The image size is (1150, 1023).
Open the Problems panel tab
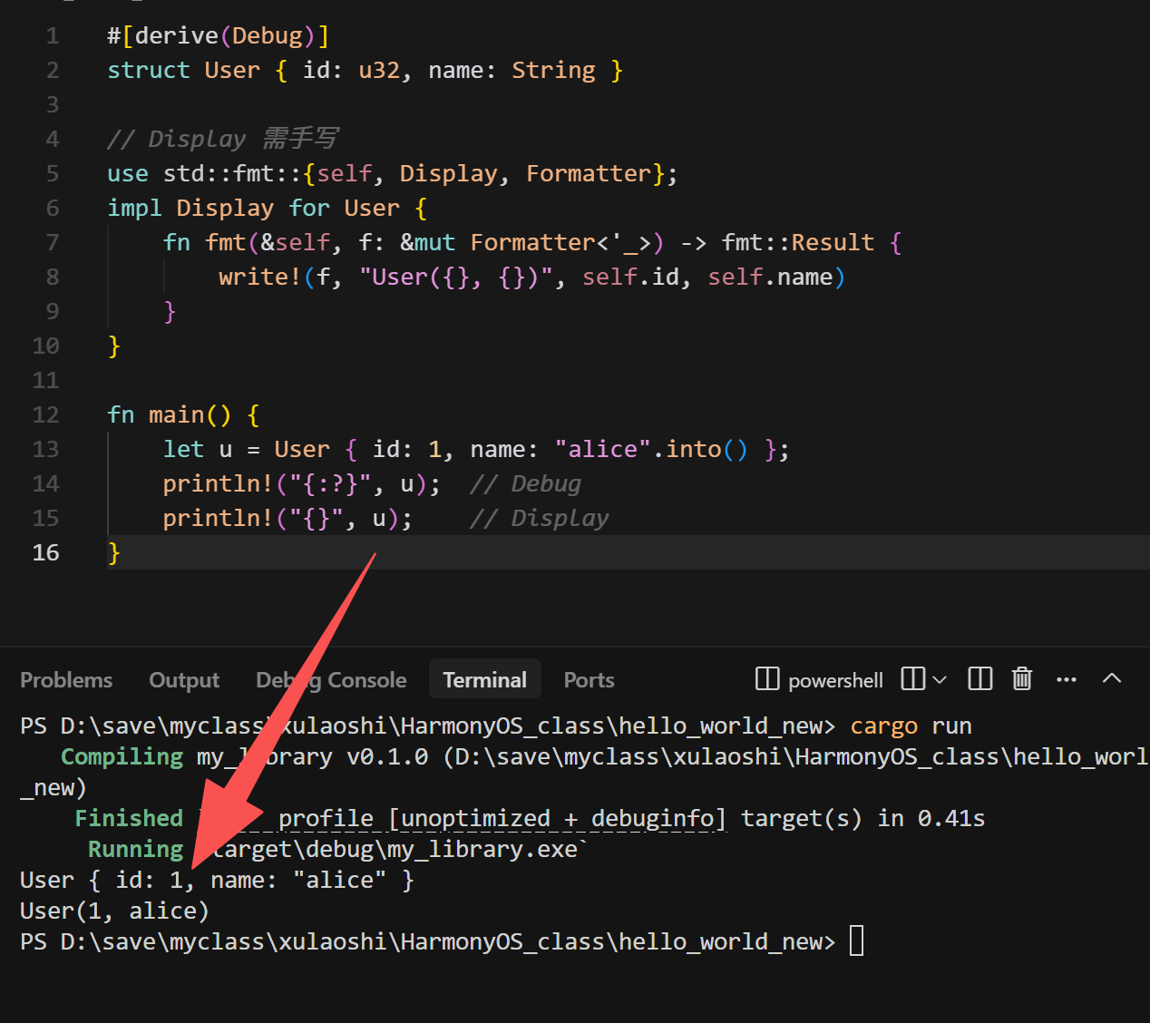click(66, 680)
